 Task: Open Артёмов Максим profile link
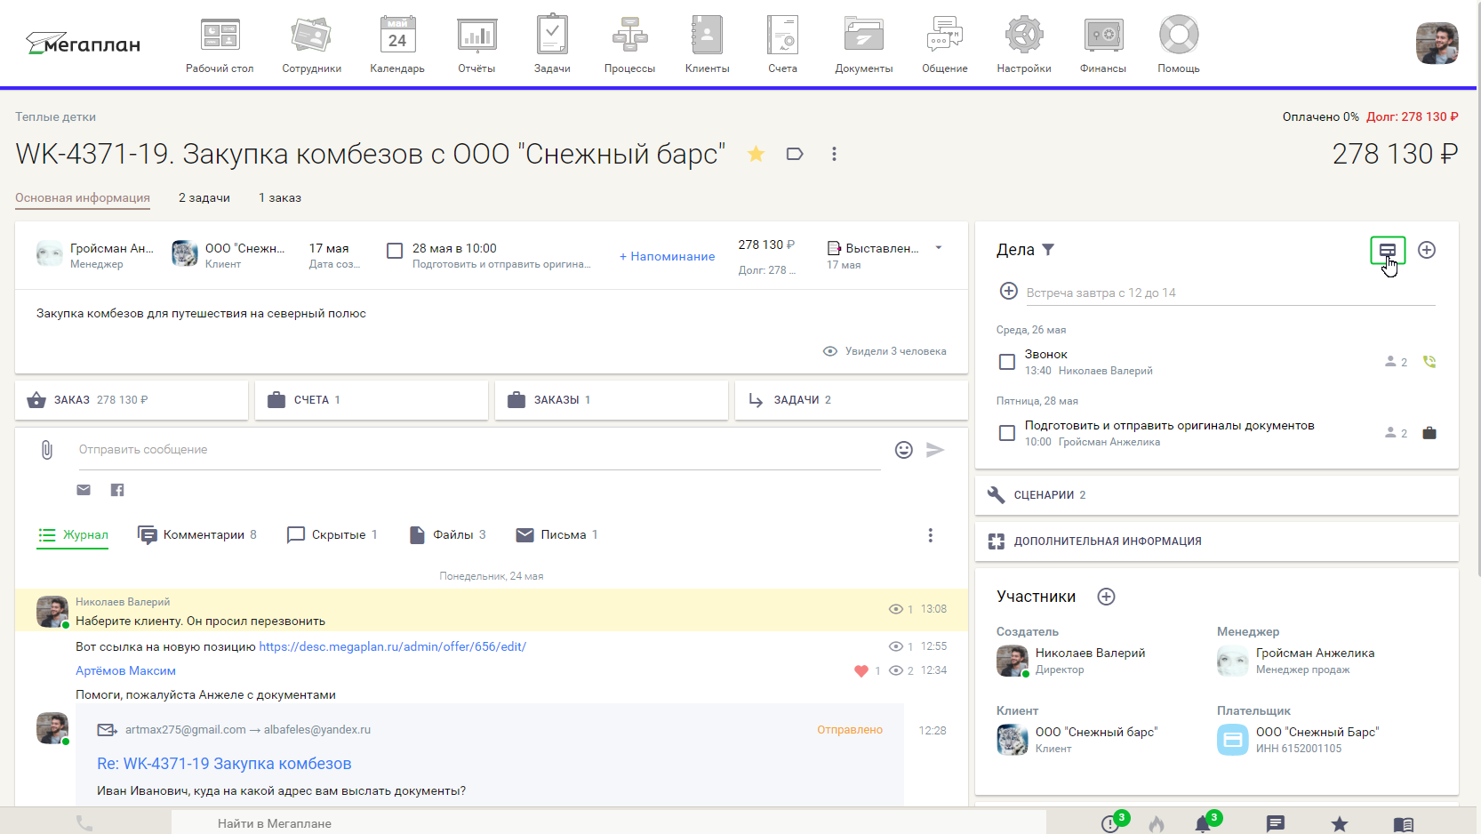(125, 670)
